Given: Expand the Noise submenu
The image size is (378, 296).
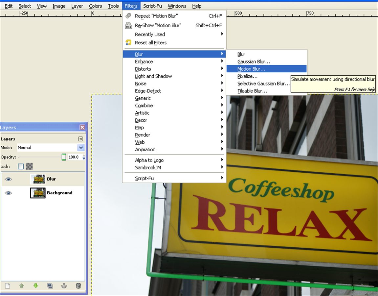Looking at the screenshot, I should tap(174, 84).
